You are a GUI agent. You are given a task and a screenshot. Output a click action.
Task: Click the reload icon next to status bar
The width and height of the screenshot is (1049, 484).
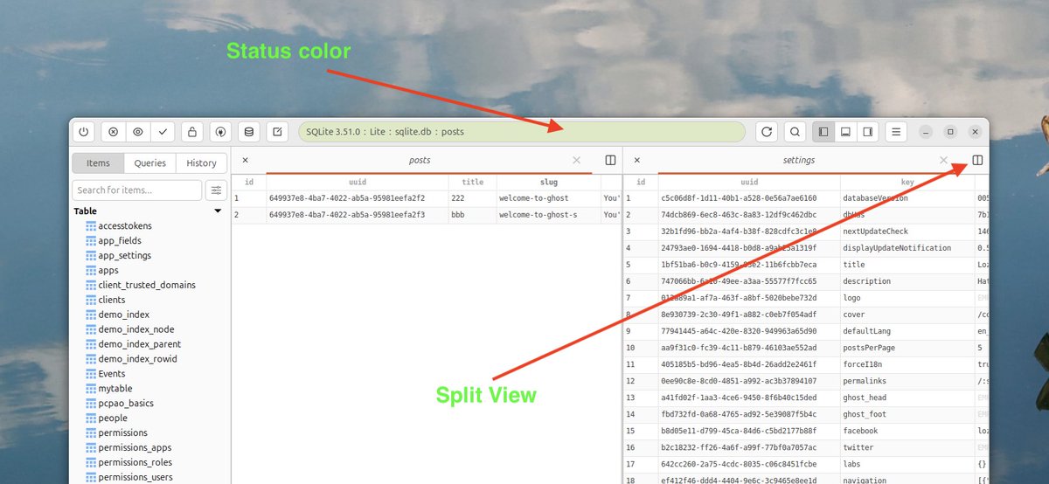[767, 132]
